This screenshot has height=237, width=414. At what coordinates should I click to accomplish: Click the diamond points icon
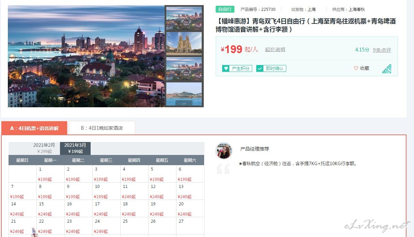coord(226,68)
